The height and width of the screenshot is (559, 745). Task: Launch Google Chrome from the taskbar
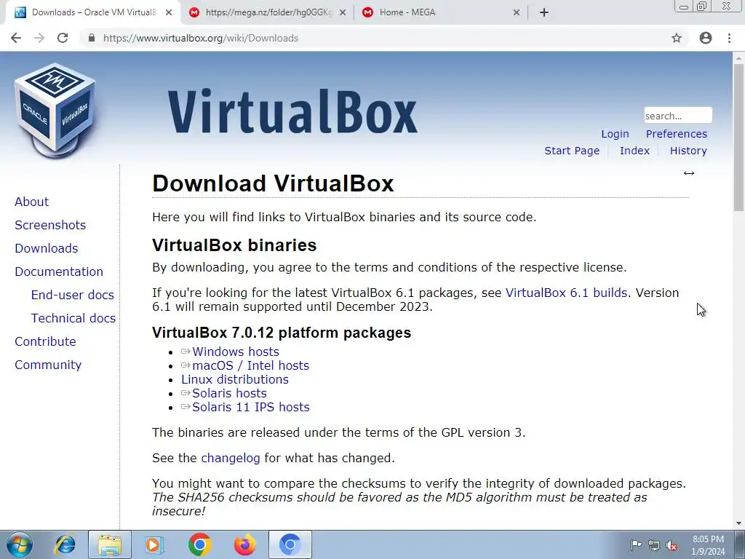(x=199, y=544)
